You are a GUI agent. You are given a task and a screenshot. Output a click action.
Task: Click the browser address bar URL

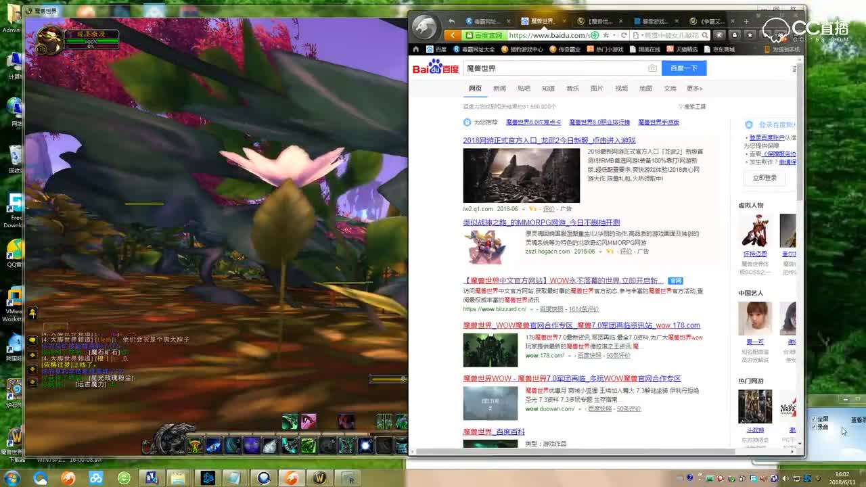point(548,35)
